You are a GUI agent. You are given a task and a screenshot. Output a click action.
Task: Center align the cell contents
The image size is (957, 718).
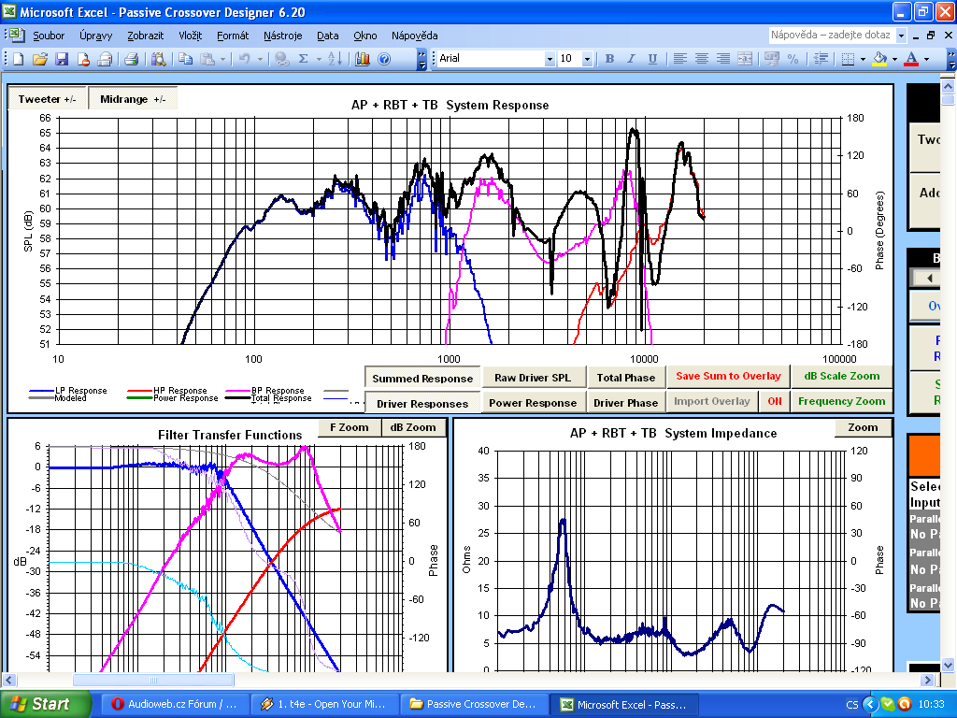[702, 59]
